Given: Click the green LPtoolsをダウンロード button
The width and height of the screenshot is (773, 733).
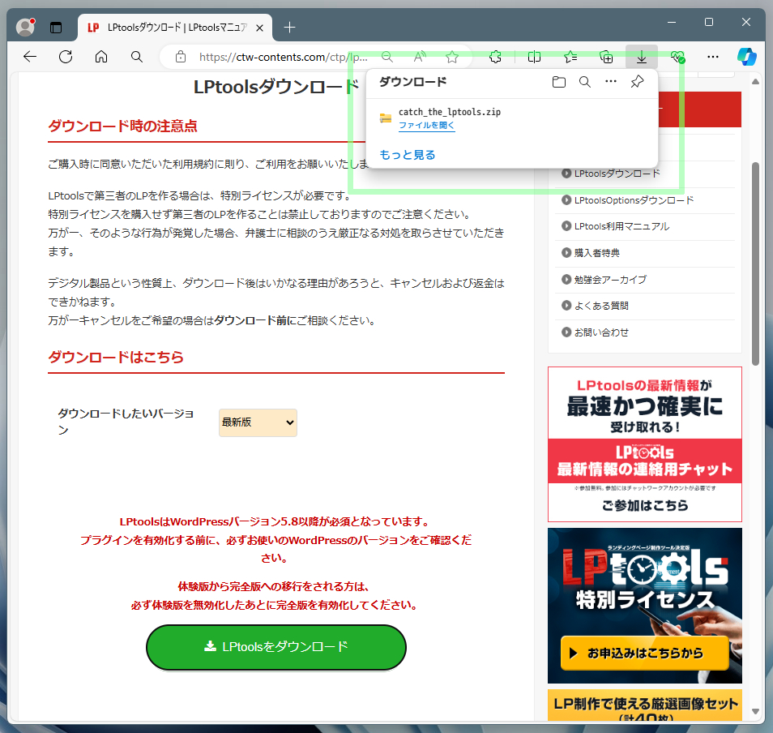Looking at the screenshot, I should tap(276, 647).
